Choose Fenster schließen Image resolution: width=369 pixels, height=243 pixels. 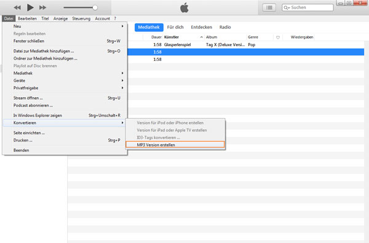65,41
